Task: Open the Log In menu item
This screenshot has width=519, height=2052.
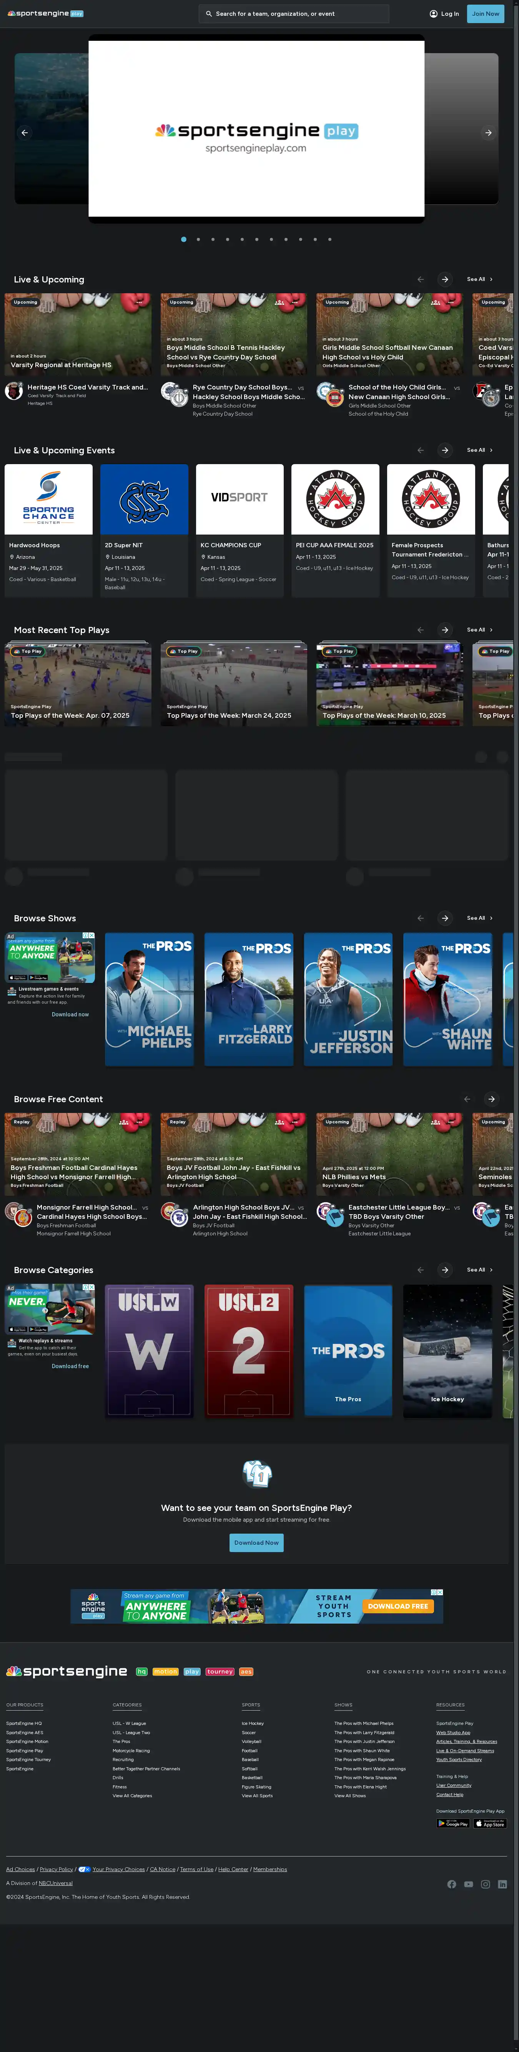Action: [444, 13]
